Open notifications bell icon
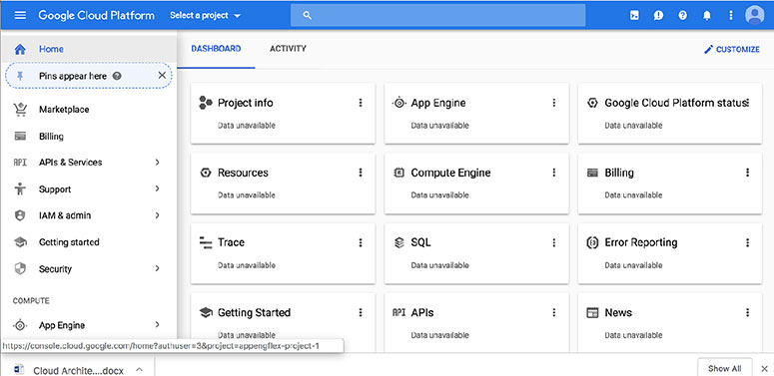The width and height of the screenshot is (774, 376). point(707,15)
